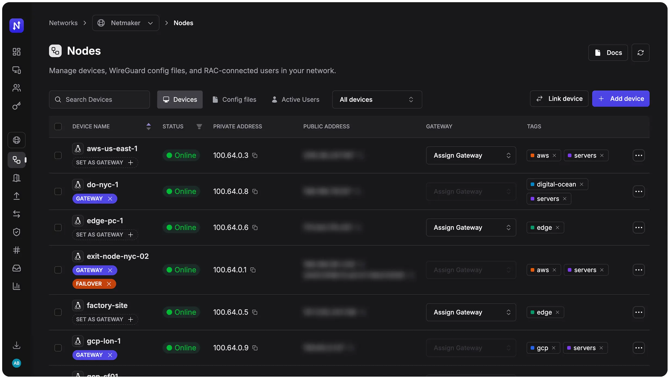The height and width of the screenshot is (379, 670).
Task: Open the analytics chart icon in sidebar
Action: 17,286
